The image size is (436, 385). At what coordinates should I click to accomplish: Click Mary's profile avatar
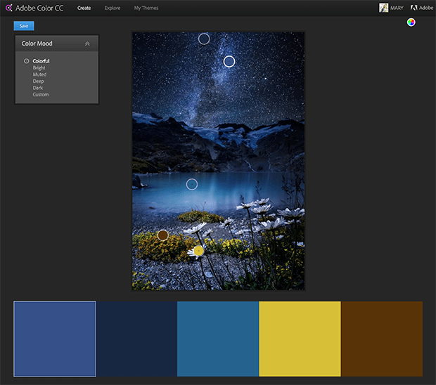tap(384, 8)
